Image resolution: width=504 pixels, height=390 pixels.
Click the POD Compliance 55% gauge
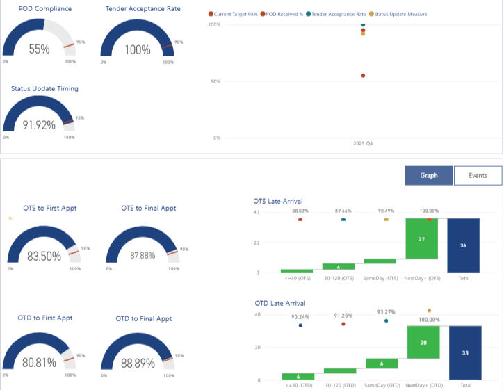pos(39,40)
